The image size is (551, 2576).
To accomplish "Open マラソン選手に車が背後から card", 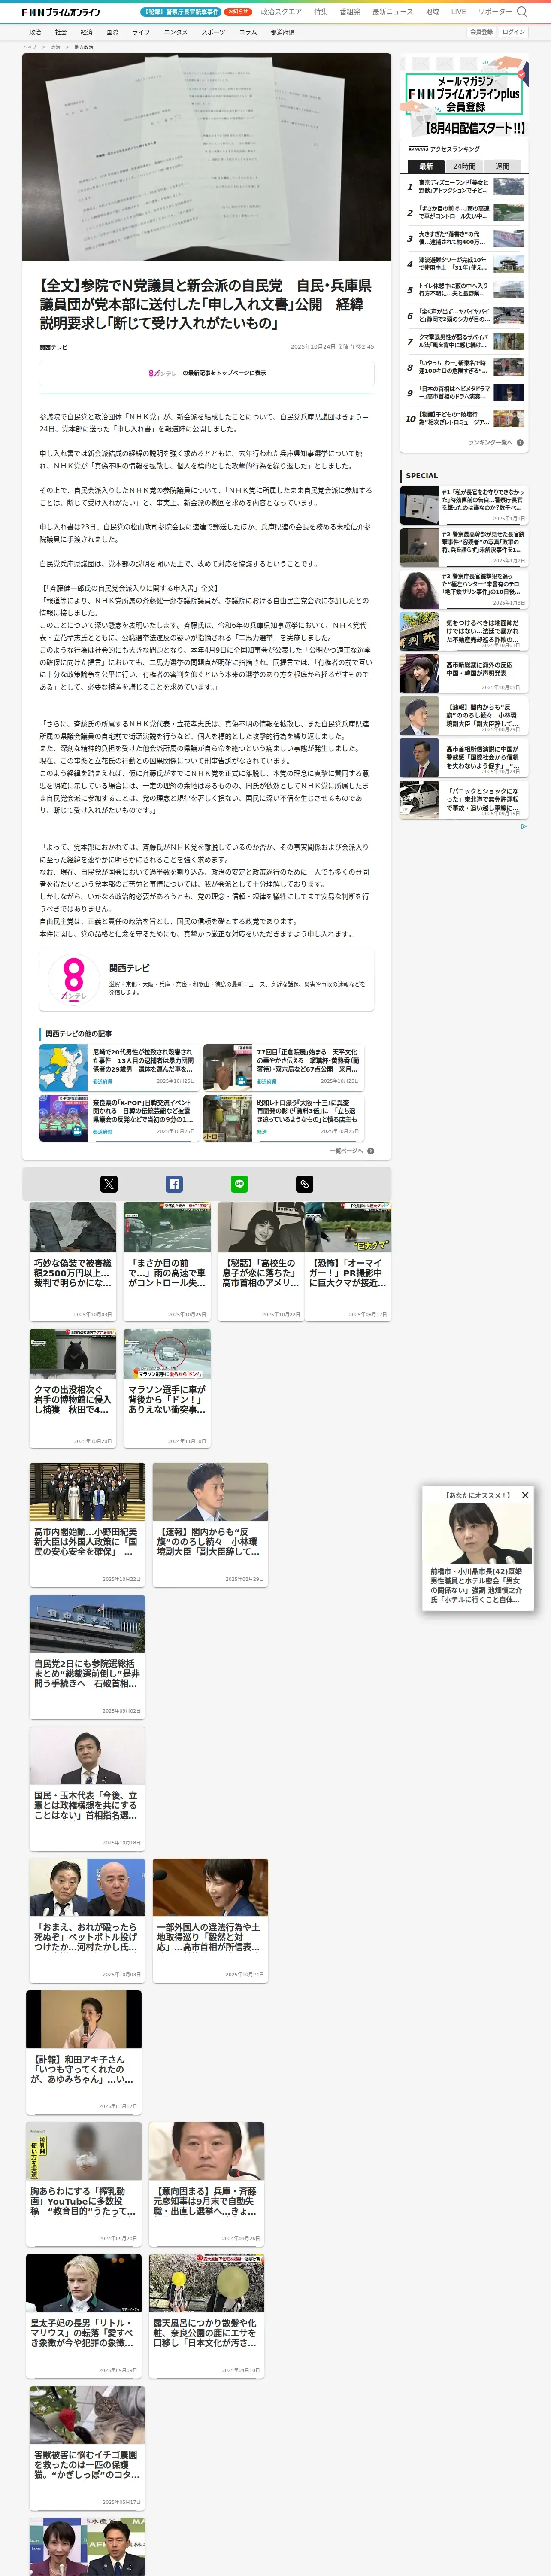I will [167, 1388].
